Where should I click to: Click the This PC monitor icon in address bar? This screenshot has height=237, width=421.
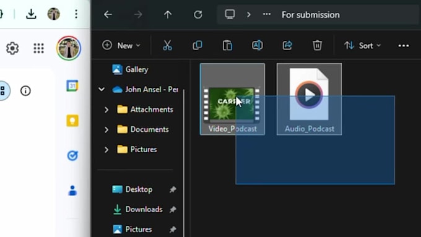point(230,14)
